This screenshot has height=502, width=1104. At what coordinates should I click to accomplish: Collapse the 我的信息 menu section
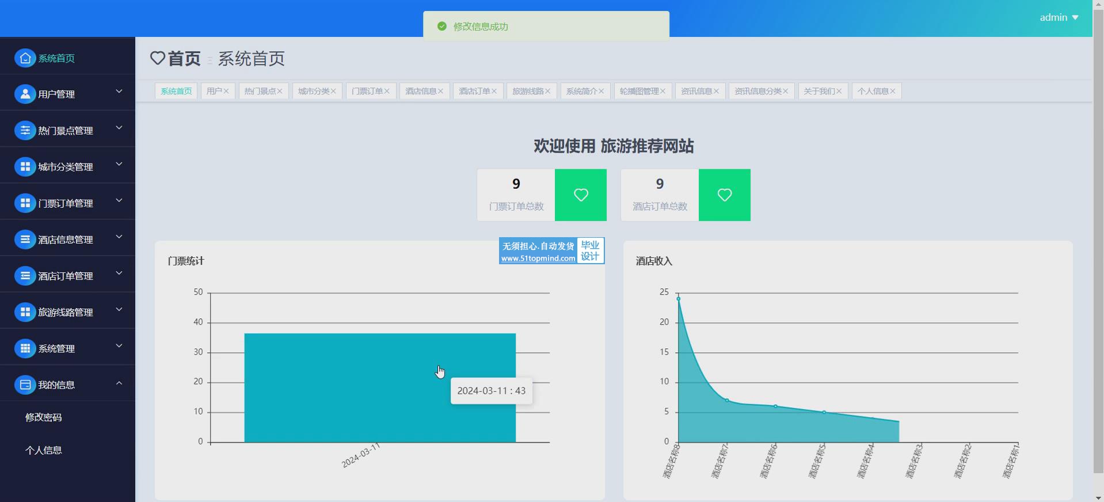pyautogui.click(x=119, y=383)
